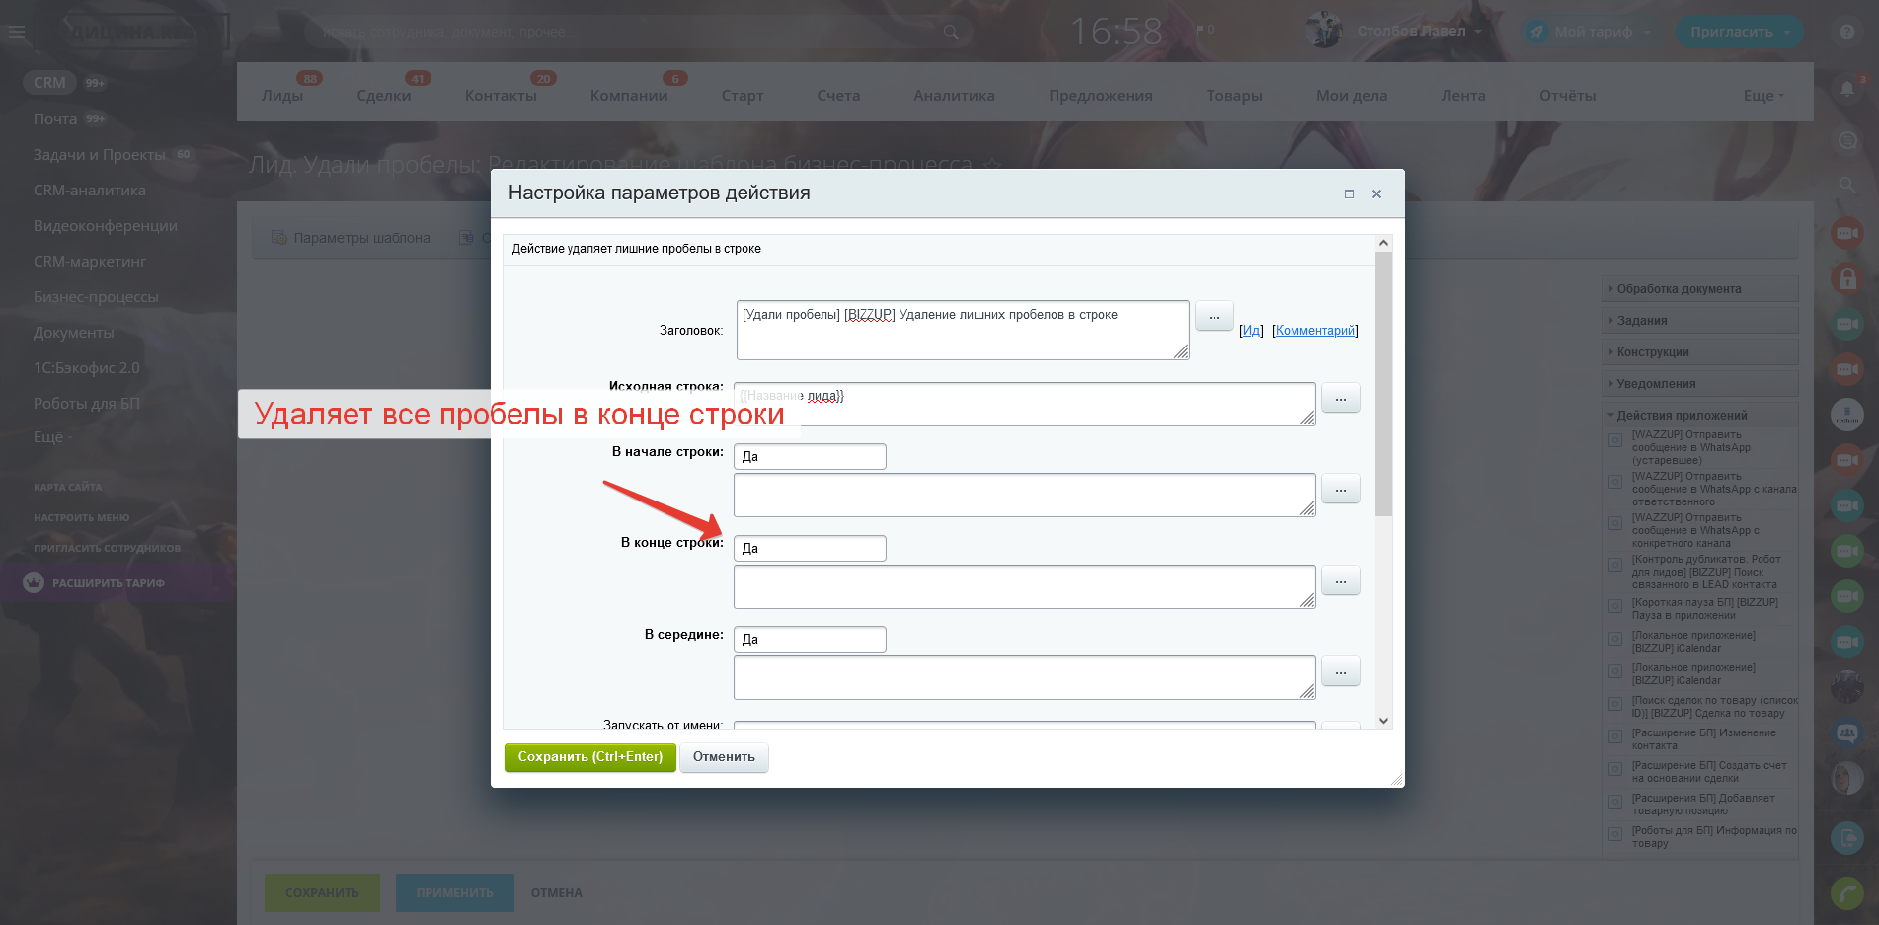Expand the Обработка документа section
Image resolution: width=1879 pixels, height=925 pixels.
(x=1699, y=289)
